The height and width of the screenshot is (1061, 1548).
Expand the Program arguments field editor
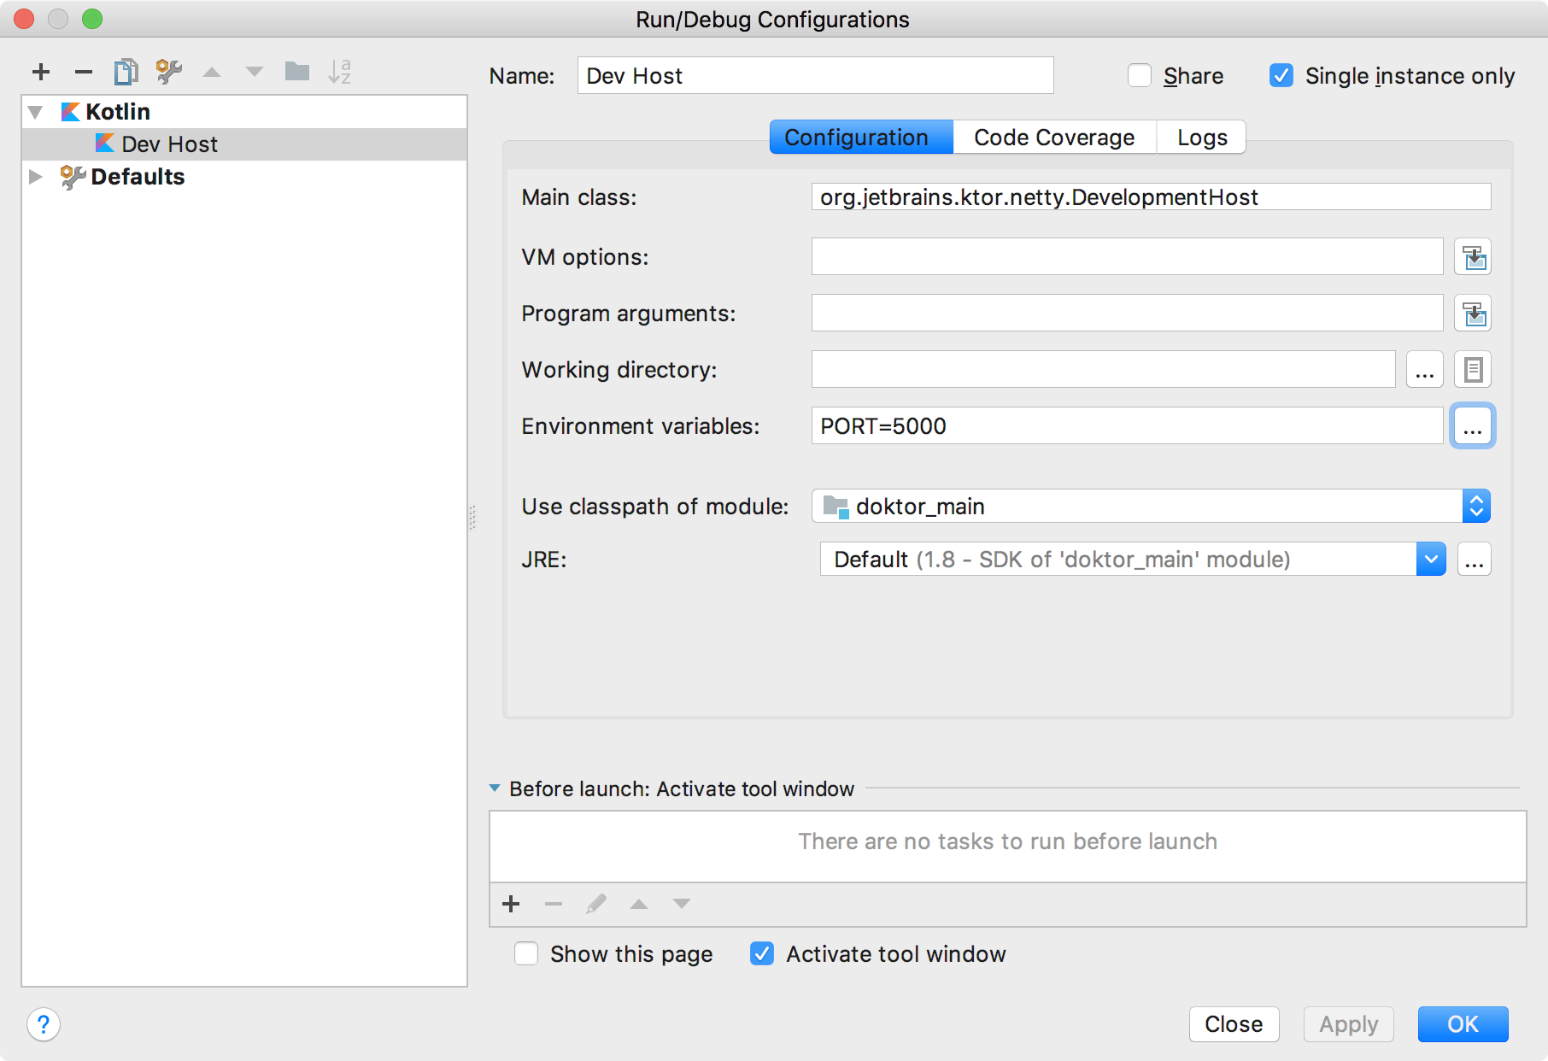pos(1474,314)
